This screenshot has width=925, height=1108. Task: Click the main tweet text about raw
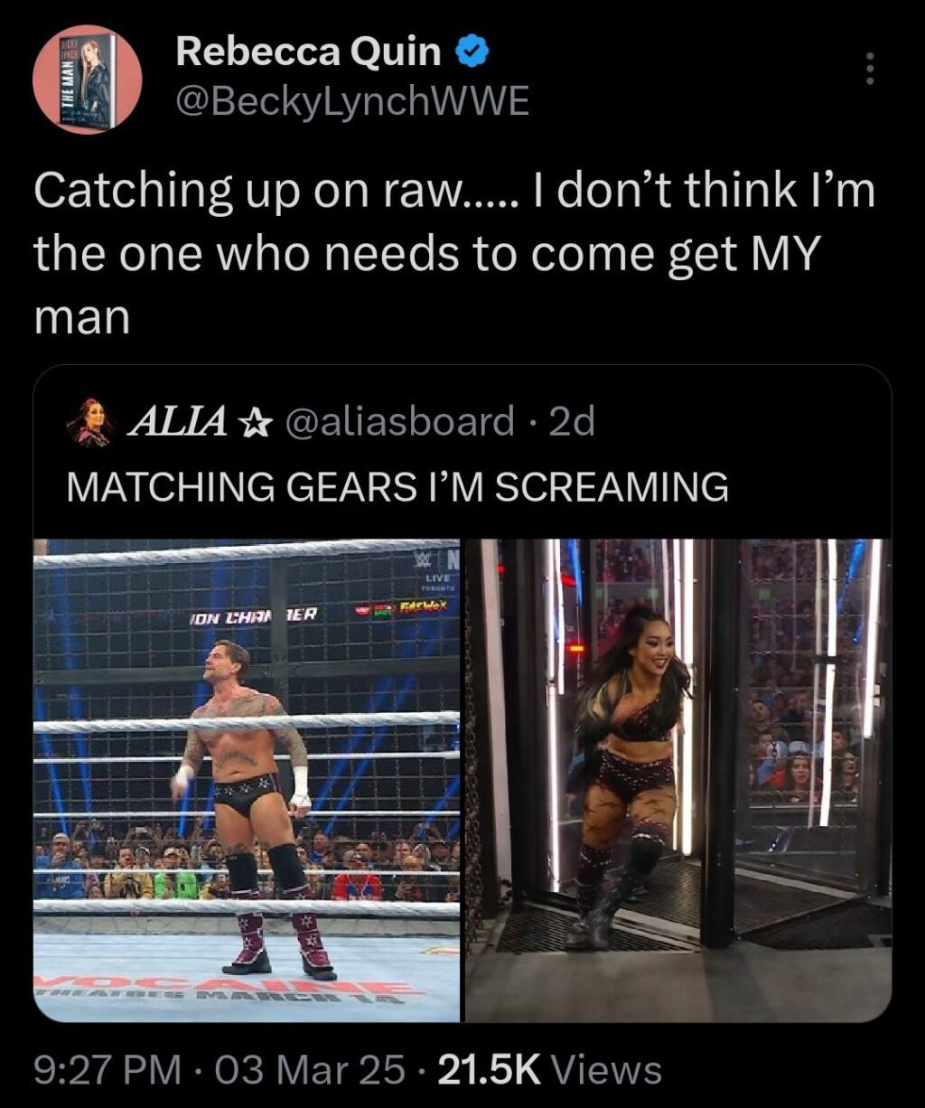coord(454,255)
